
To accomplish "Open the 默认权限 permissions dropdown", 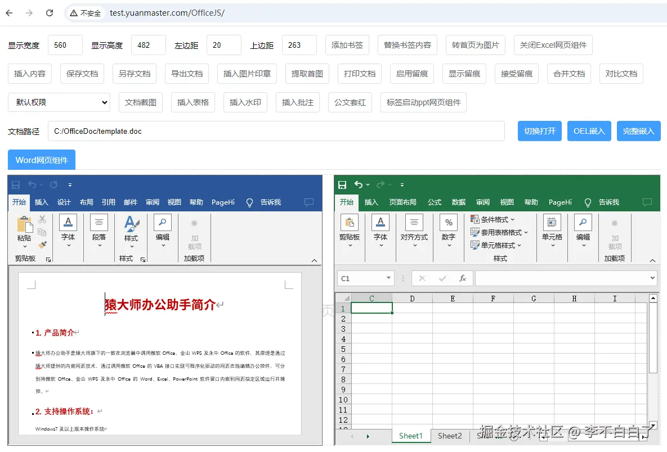I will tap(59, 102).
